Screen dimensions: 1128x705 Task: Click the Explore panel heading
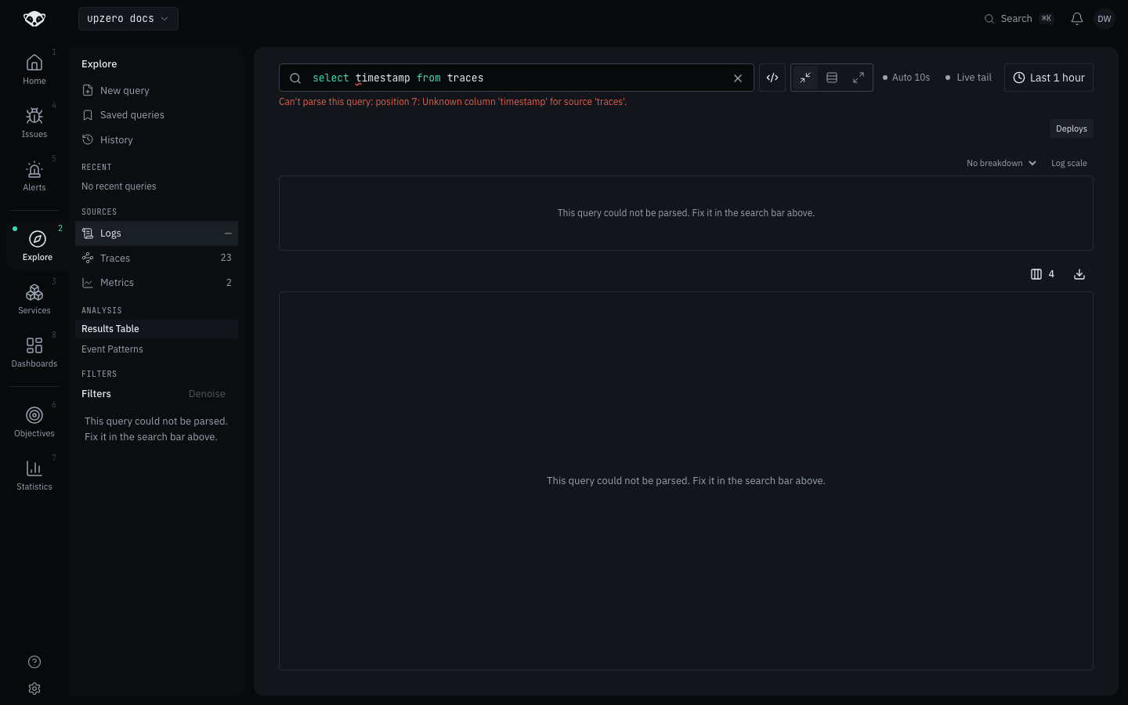pos(99,64)
